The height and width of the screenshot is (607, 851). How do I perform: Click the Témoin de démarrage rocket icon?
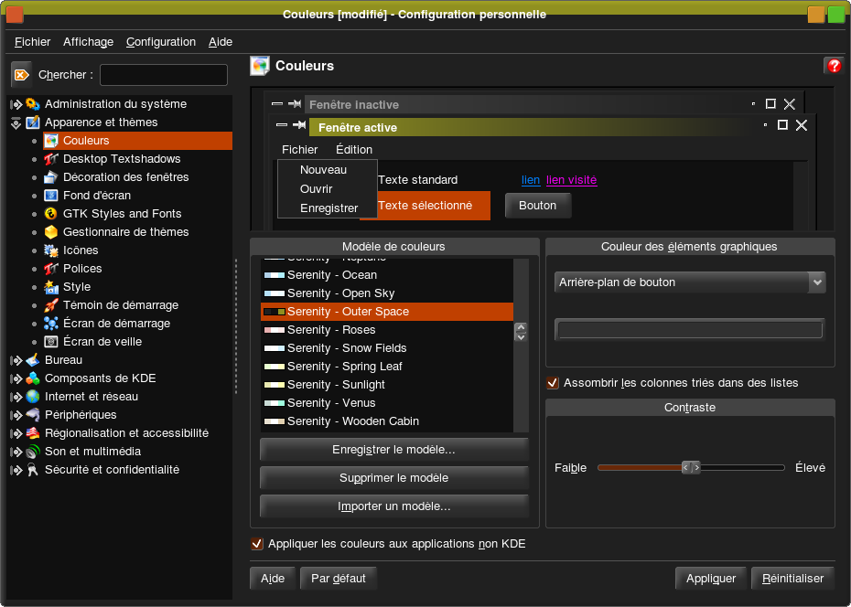tap(51, 305)
